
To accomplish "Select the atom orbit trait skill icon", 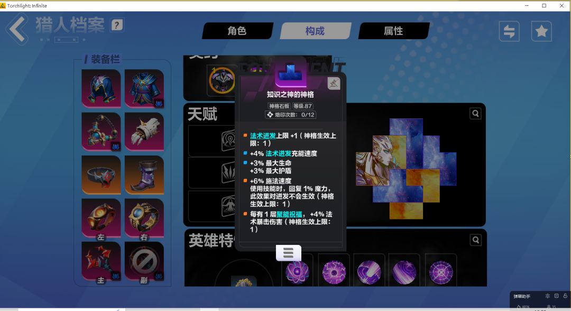I will (297, 272).
